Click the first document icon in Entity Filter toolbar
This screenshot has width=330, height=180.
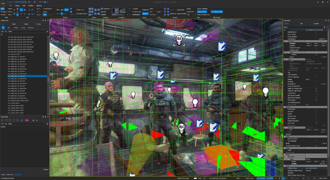click(2, 120)
